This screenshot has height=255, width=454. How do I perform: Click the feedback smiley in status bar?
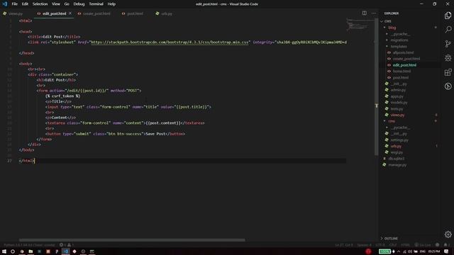(x=437, y=245)
